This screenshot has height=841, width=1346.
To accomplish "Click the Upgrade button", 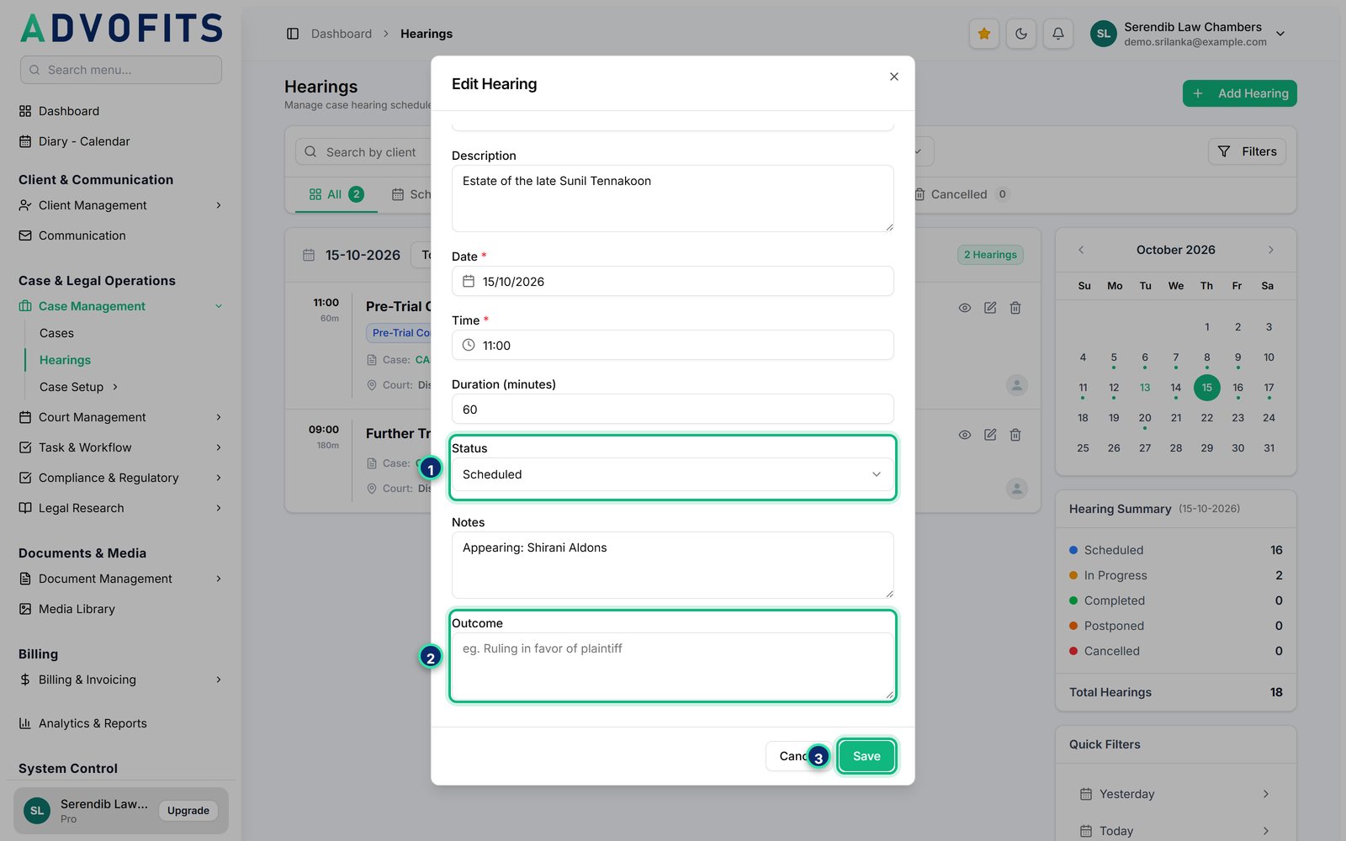I will [x=188, y=811].
